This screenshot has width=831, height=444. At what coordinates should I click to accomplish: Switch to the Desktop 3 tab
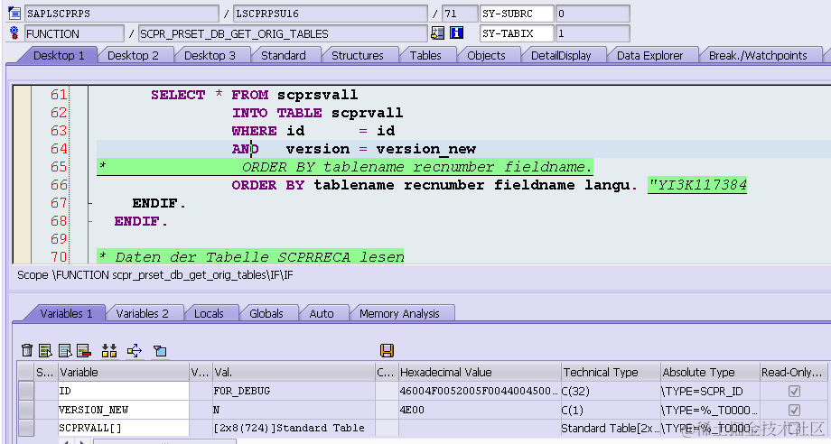point(210,56)
